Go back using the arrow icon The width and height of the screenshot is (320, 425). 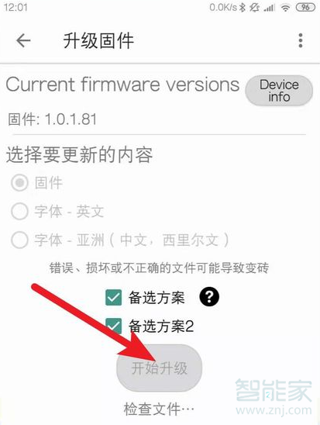coord(23,40)
